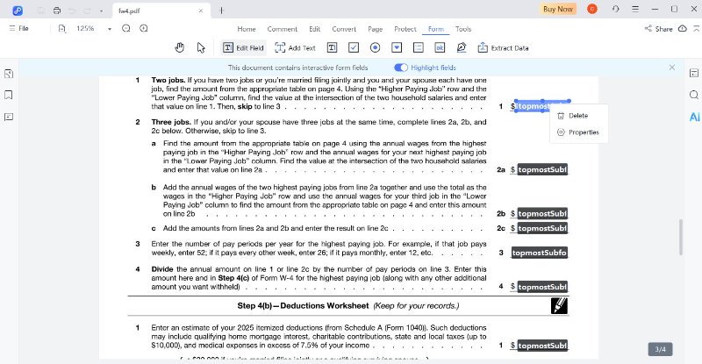702x364 pixels.
Task: Switch to the Home tab
Action: coord(247,29)
